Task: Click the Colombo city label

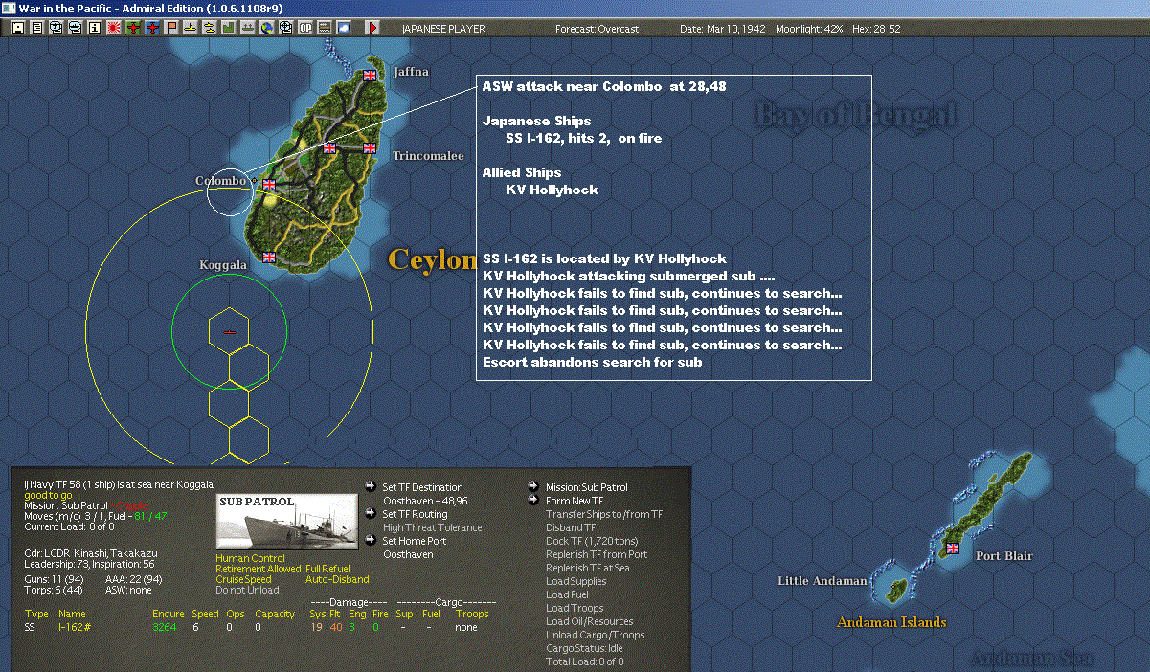Action: pyautogui.click(x=221, y=181)
